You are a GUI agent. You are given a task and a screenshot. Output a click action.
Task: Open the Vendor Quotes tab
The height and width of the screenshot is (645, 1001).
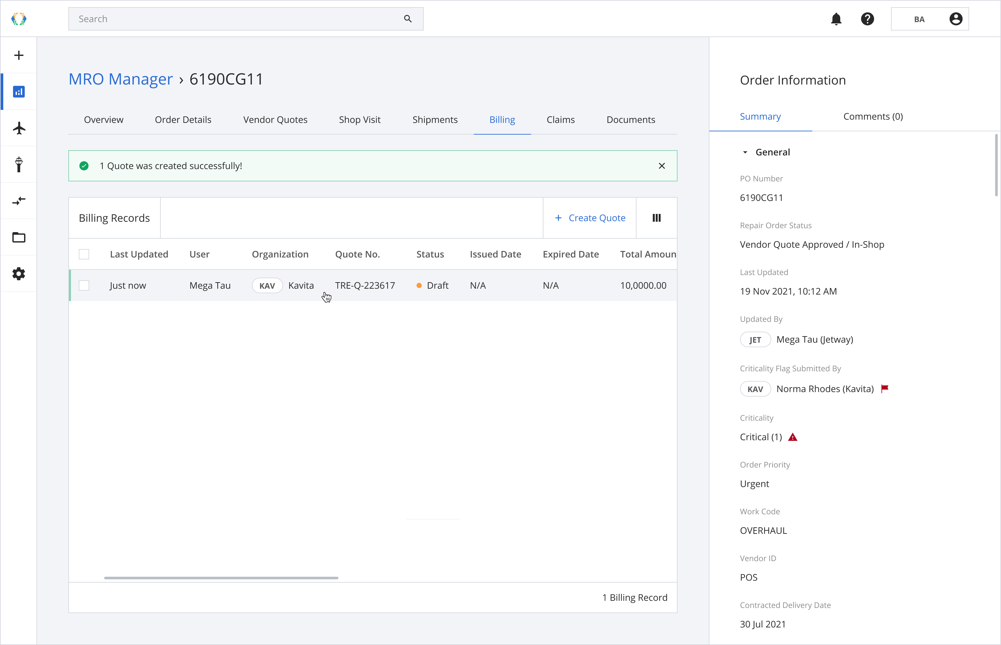[275, 120]
